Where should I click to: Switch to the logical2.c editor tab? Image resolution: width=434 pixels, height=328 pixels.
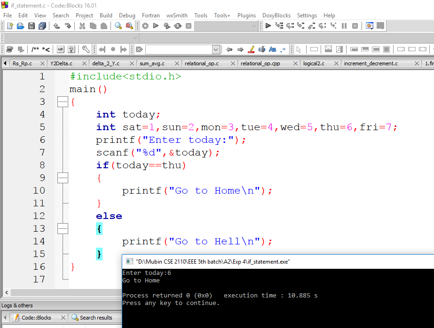coord(314,62)
